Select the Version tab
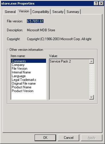The image size is (105, 144). pos(24,11)
